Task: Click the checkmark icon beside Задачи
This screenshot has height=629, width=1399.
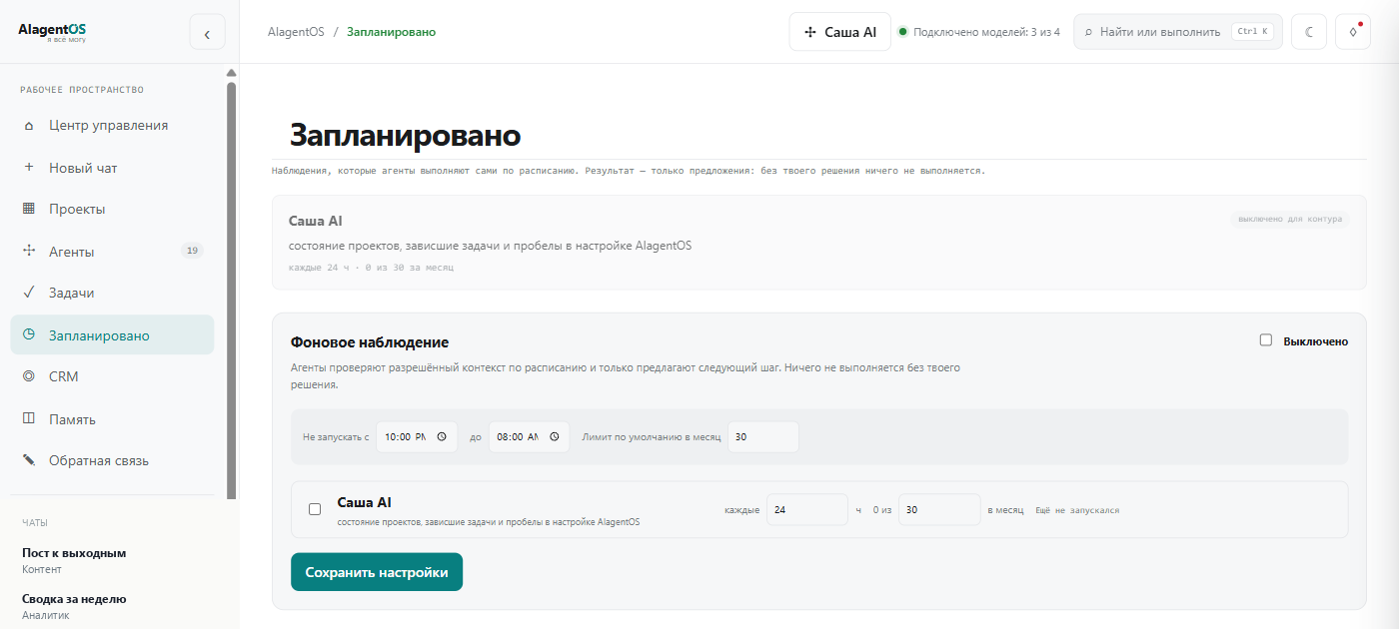Action: coord(29,293)
